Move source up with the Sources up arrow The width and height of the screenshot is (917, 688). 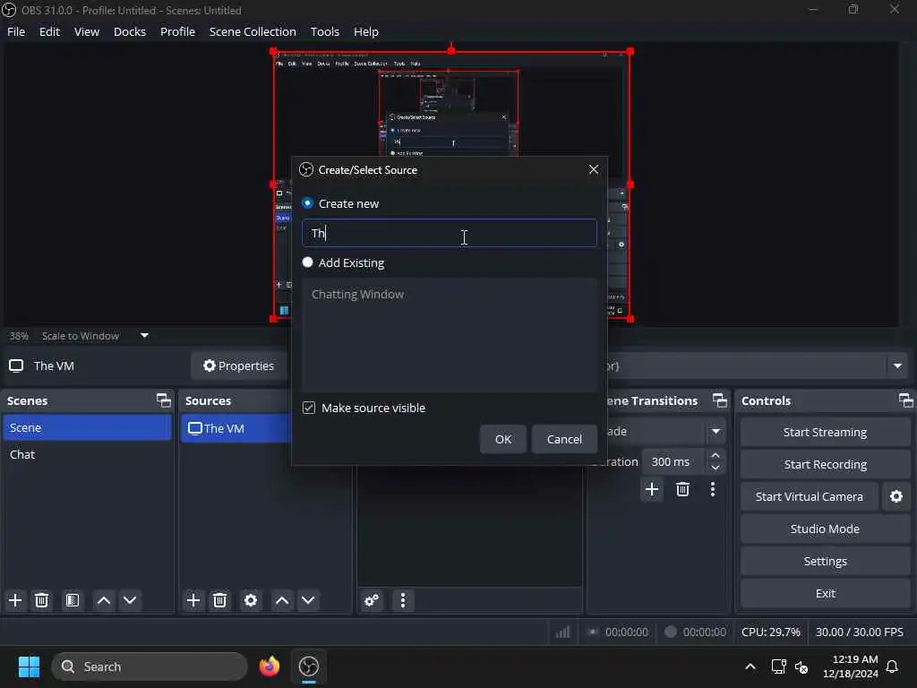(282, 600)
